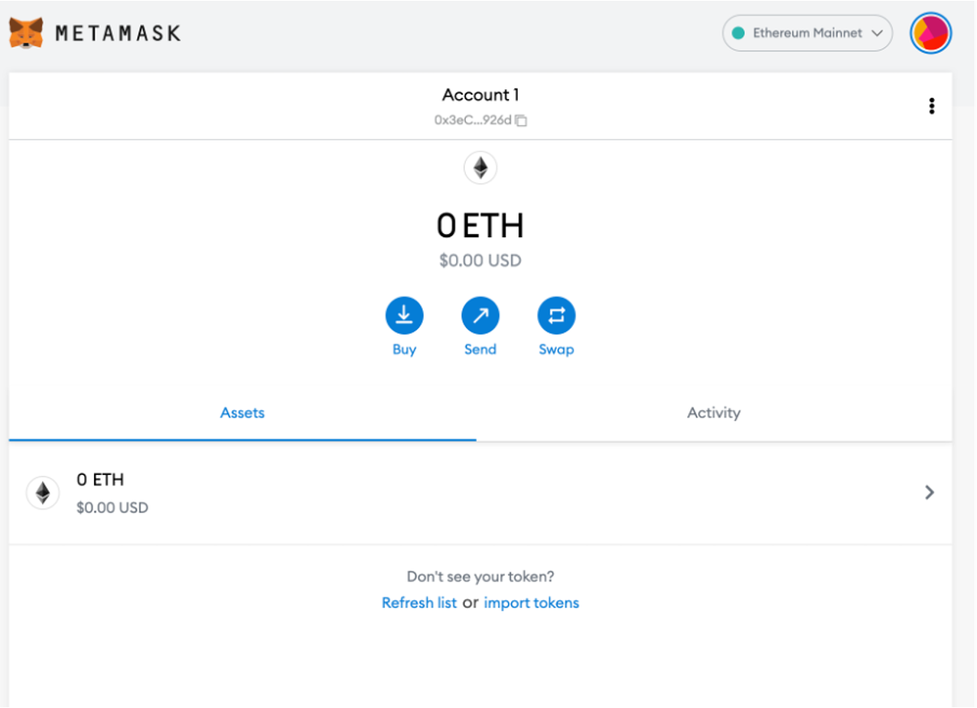The height and width of the screenshot is (708, 977).
Task: Click the Refresh list link
Action: [419, 602]
